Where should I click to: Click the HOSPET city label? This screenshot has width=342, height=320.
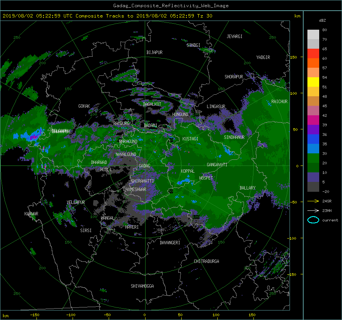[206, 178]
